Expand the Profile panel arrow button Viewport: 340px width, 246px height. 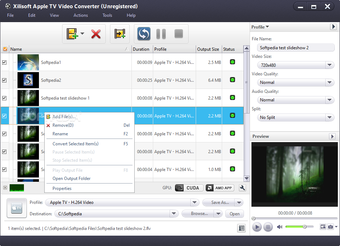333,27
